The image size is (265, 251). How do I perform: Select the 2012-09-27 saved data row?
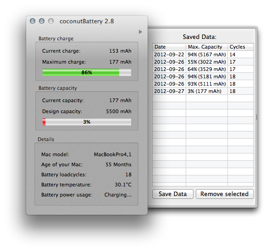coord(203,91)
